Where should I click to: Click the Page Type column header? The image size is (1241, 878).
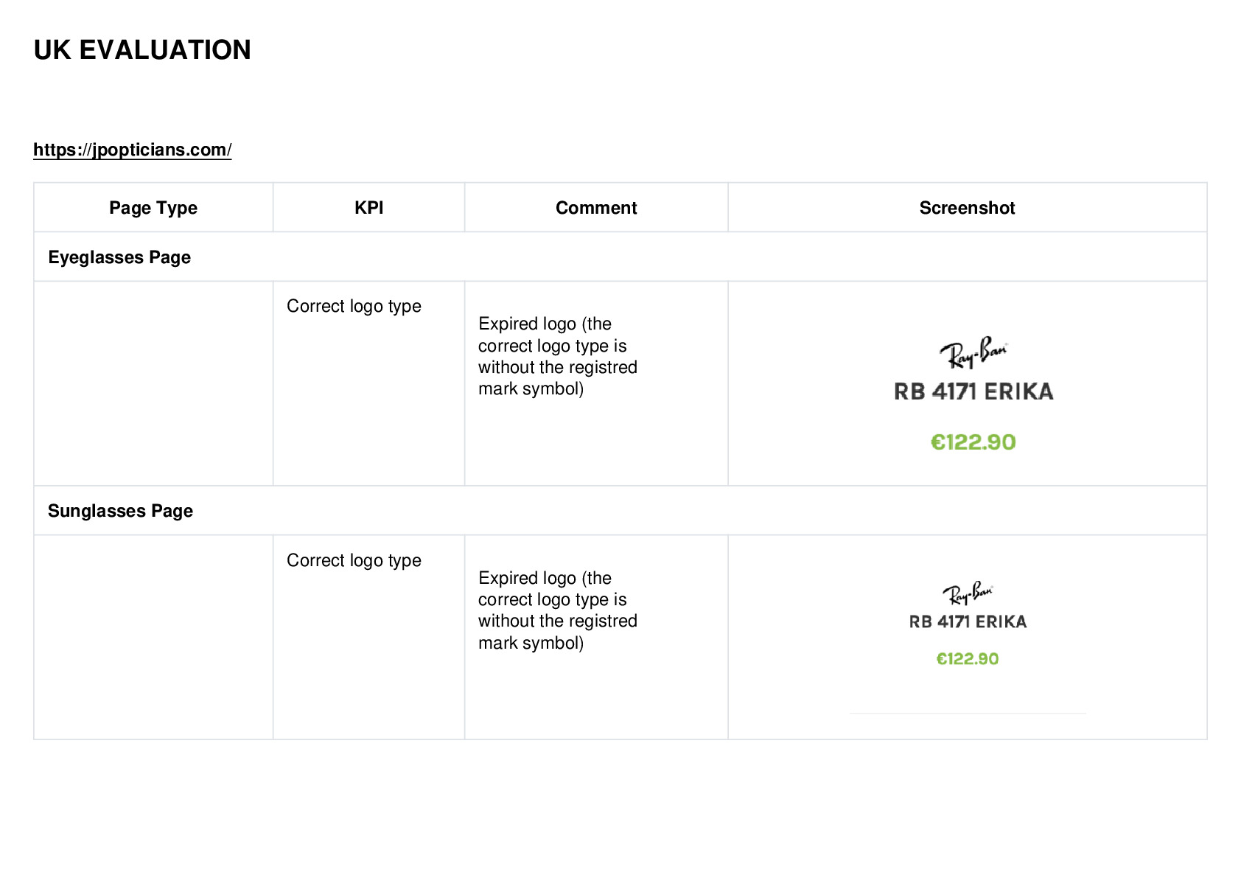[153, 208]
